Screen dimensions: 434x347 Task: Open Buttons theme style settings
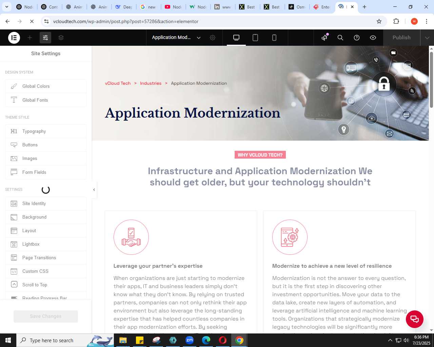coord(46,145)
